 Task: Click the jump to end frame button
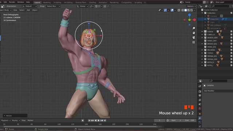105,120
